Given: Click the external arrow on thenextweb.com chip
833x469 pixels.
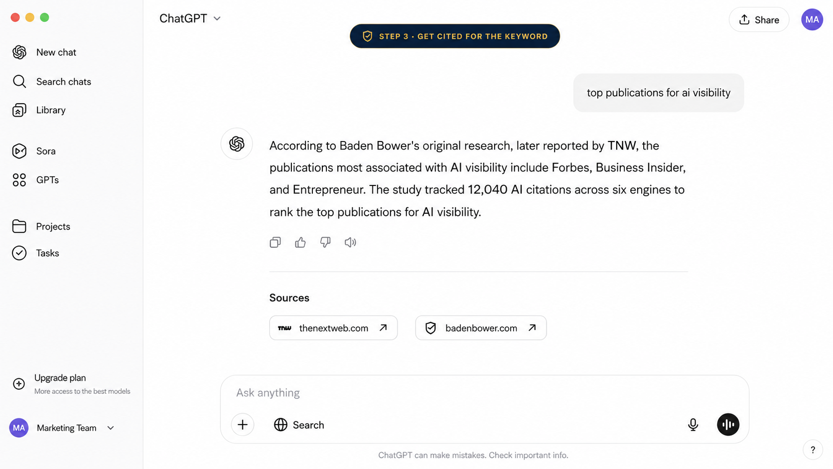Looking at the screenshot, I should (x=383, y=327).
